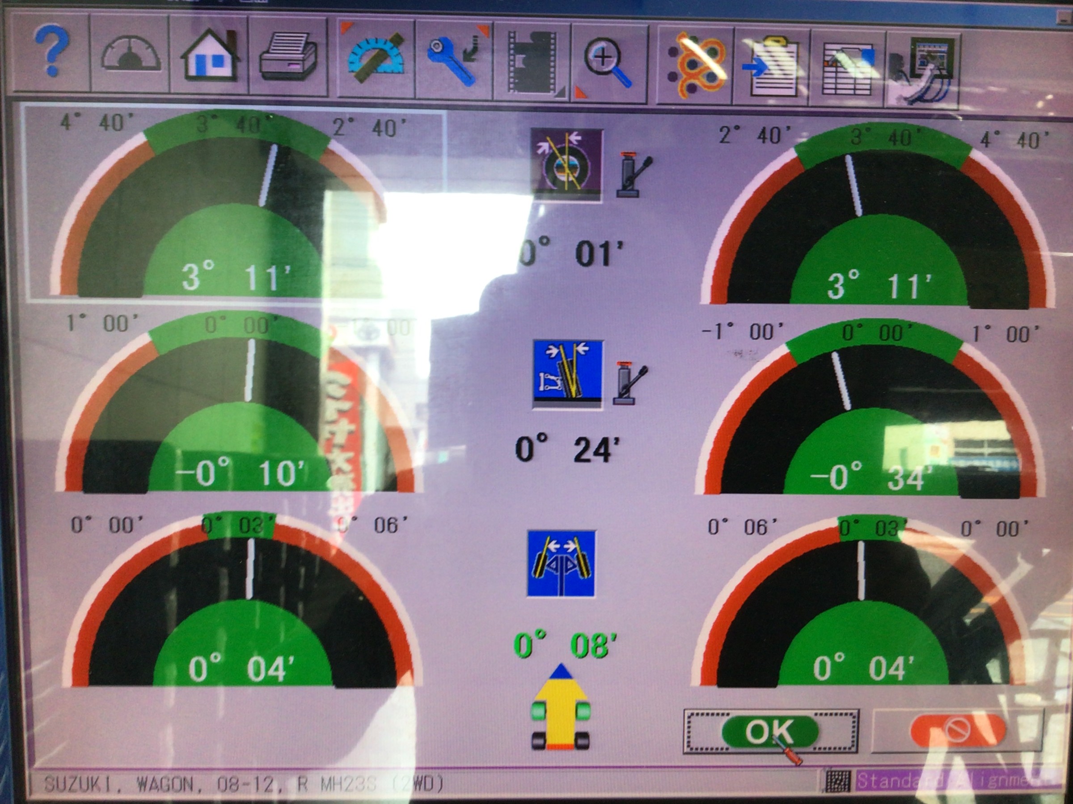Select the caster wheel icon in center
The image size is (1073, 804).
(x=566, y=165)
